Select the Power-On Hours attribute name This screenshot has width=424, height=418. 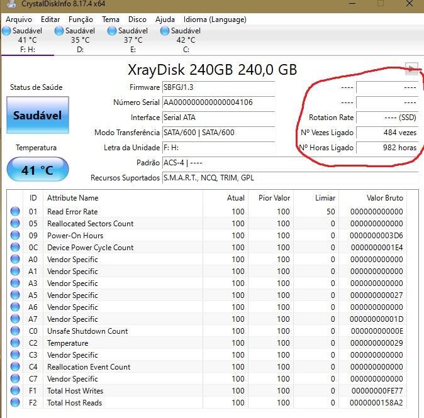click(x=75, y=236)
